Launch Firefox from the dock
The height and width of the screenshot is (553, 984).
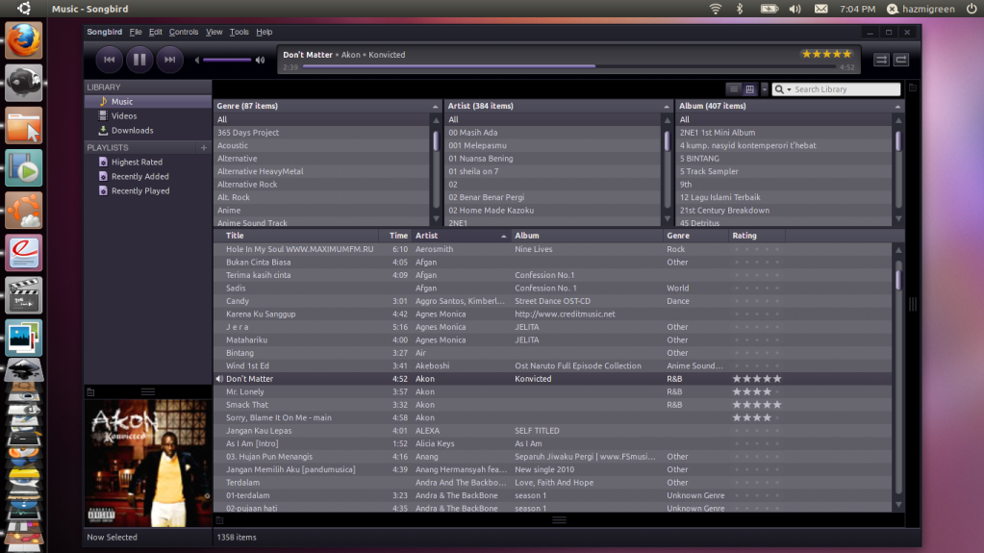click(24, 40)
